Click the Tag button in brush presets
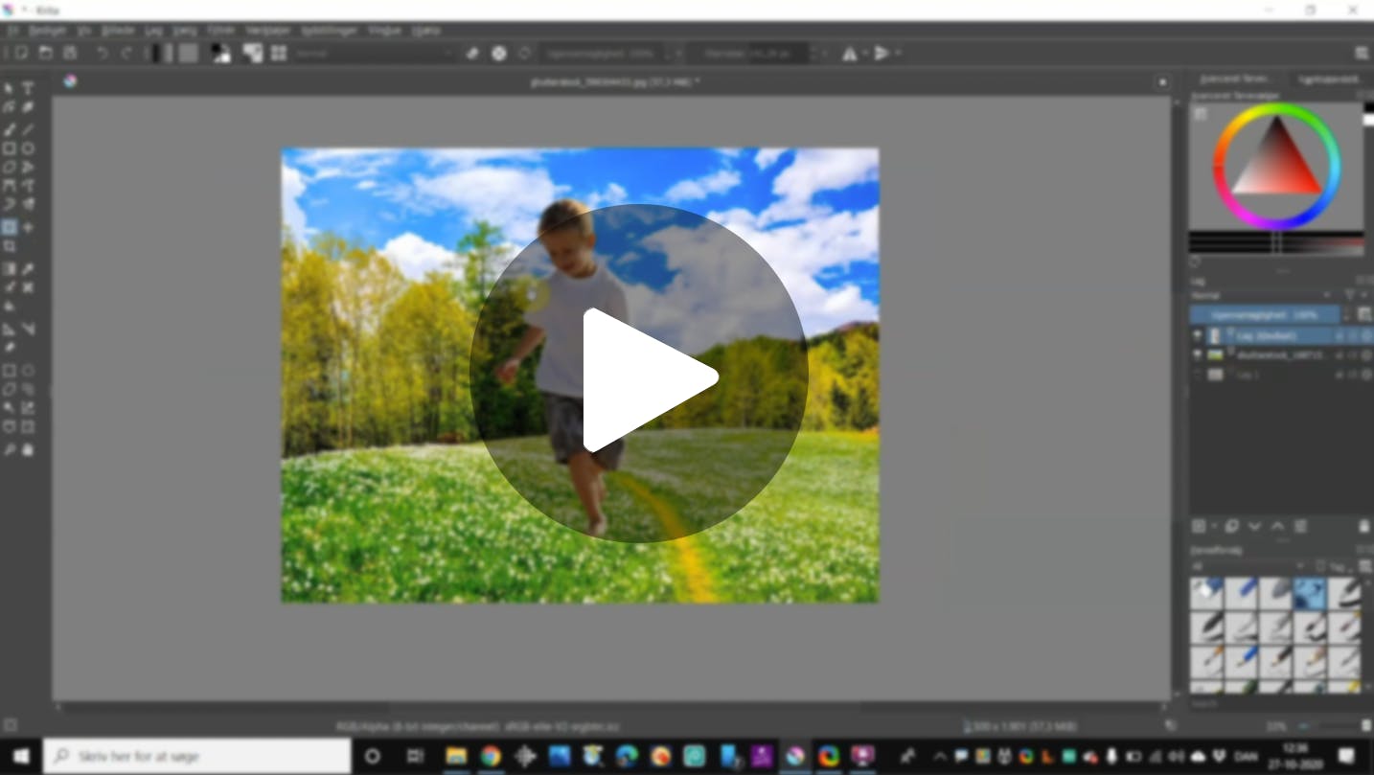 pos(1333,565)
